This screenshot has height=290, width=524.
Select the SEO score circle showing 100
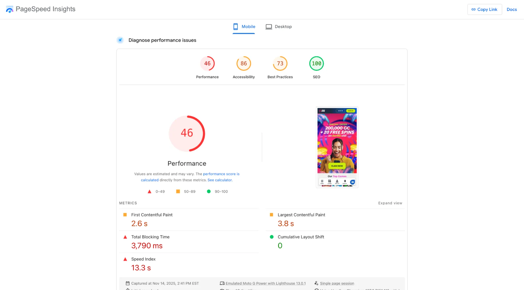(316, 63)
